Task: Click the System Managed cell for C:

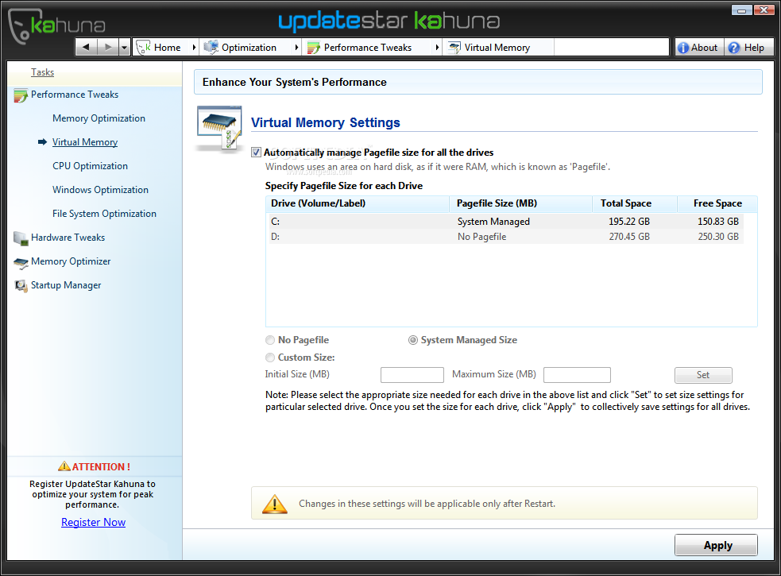Action: [x=493, y=222]
